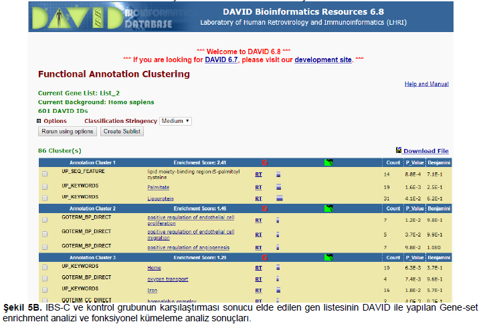
Task: Open the Classification Stringency dropdown
Action: click(x=175, y=121)
